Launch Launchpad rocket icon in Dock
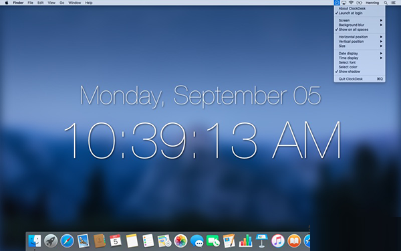Image resolution: width=401 pixels, height=251 pixels. click(51, 241)
